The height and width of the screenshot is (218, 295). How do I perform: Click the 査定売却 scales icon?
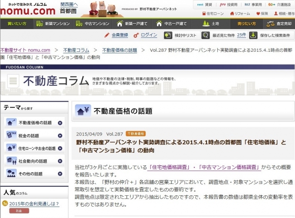click(270, 24)
